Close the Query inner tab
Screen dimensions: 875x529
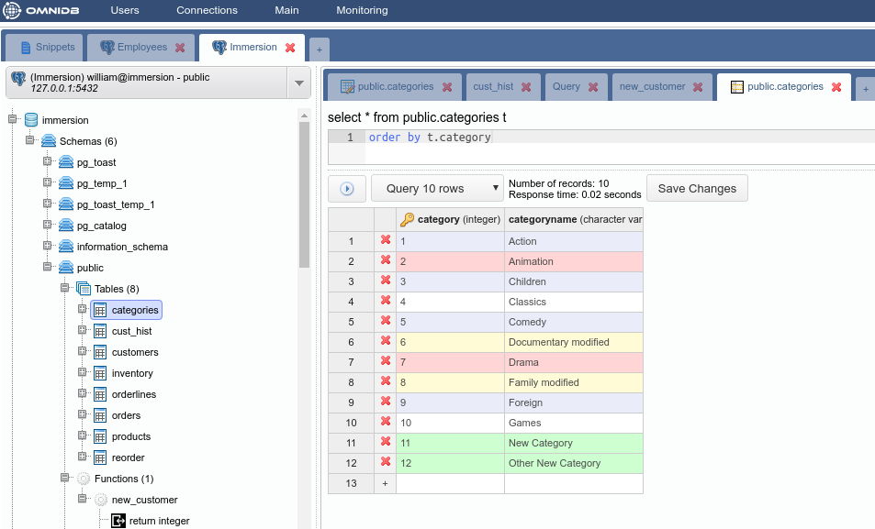click(x=593, y=87)
